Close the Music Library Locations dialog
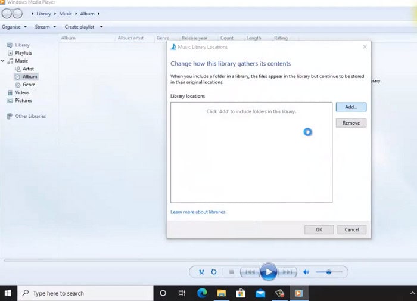Viewport: 417px width, 301px height. point(365,47)
